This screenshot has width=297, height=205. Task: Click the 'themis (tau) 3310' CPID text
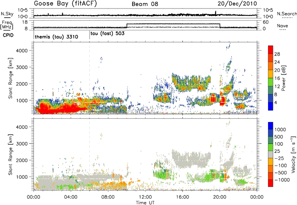(56, 37)
